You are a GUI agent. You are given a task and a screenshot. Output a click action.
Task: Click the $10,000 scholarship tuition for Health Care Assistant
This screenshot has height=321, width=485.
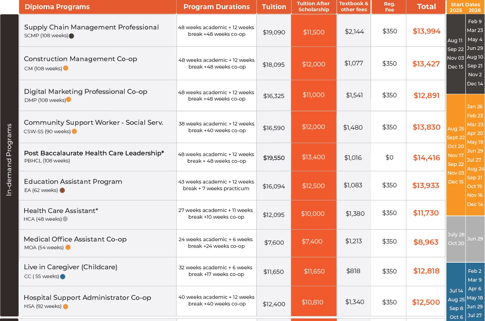[313, 214]
